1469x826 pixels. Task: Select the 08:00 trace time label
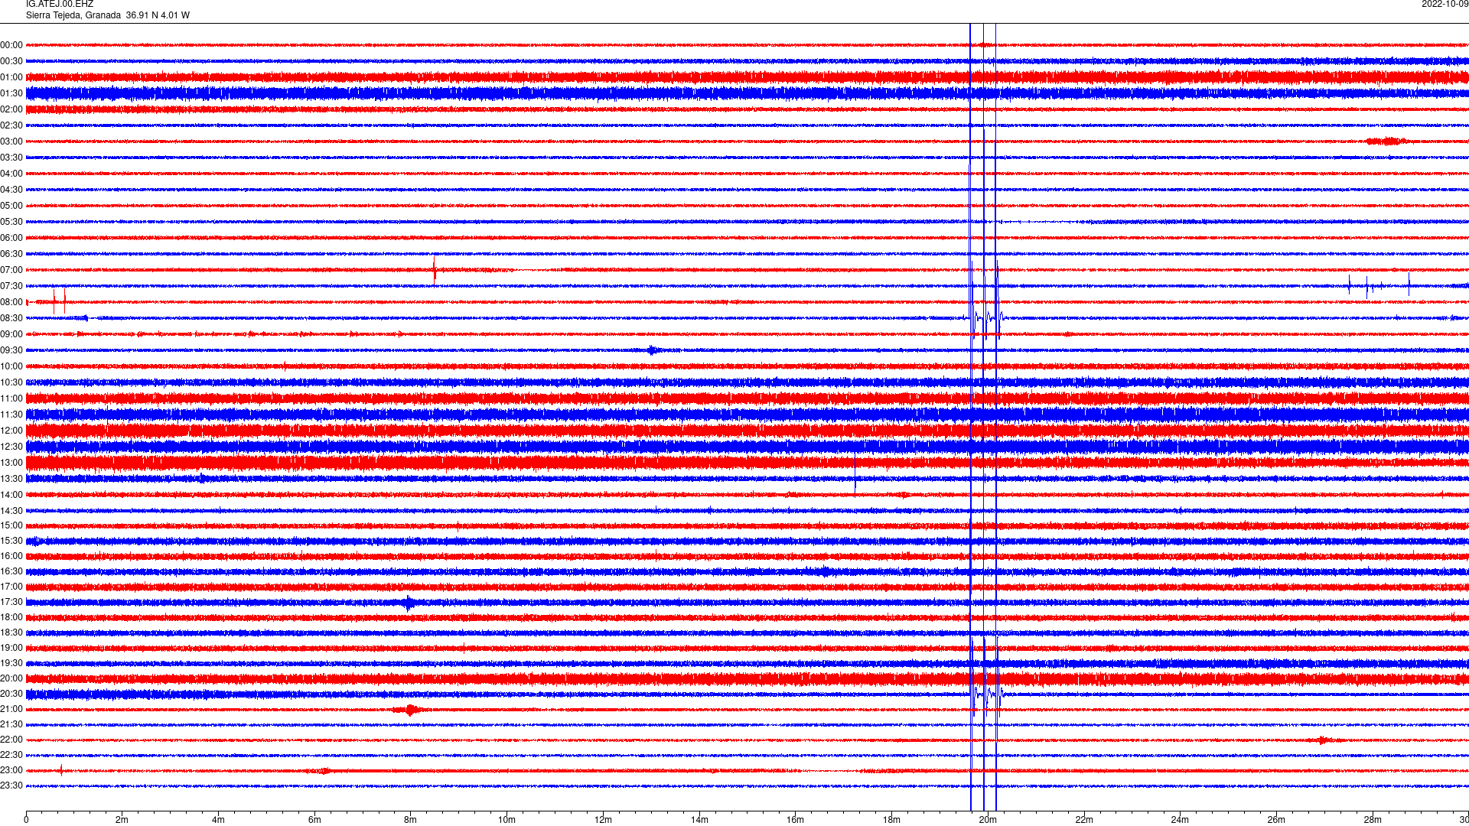click(11, 302)
